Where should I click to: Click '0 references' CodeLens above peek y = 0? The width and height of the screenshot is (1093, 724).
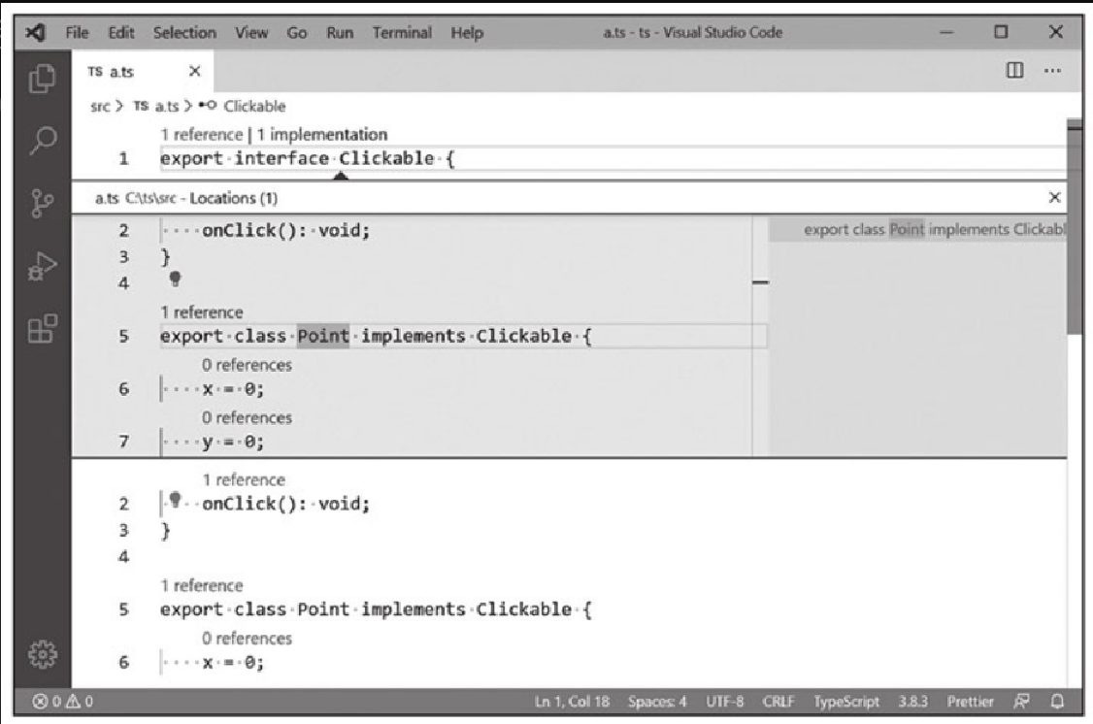tap(247, 417)
